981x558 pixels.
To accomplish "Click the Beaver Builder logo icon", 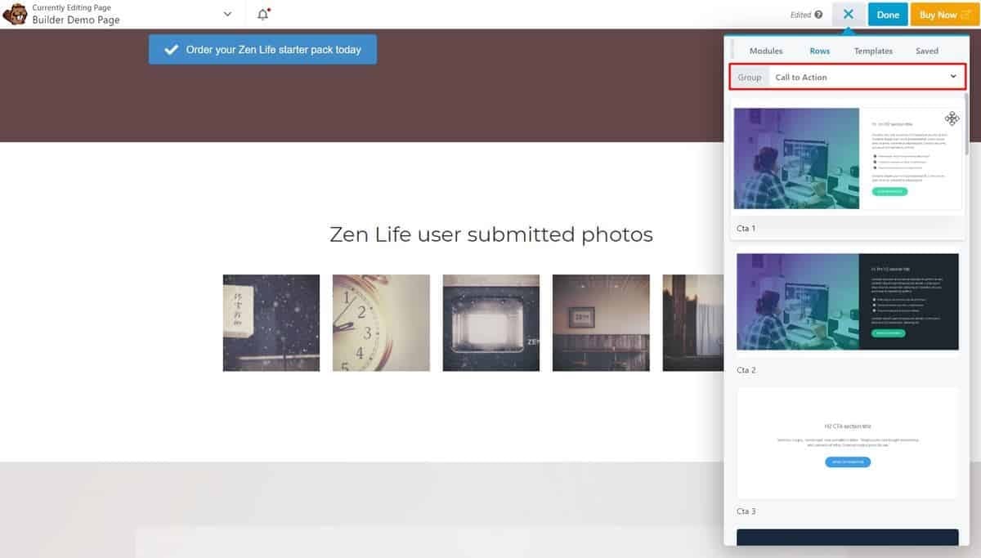I will point(15,14).
